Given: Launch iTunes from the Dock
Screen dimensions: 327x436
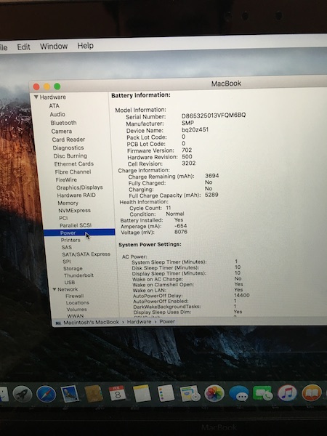Looking at the screenshot, I should pyautogui.click(x=287, y=393).
